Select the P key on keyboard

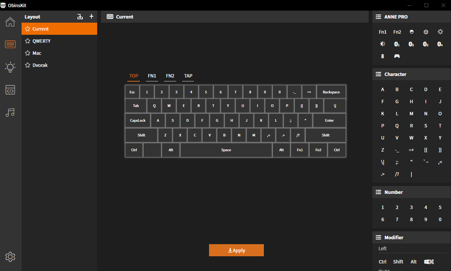point(287,105)
